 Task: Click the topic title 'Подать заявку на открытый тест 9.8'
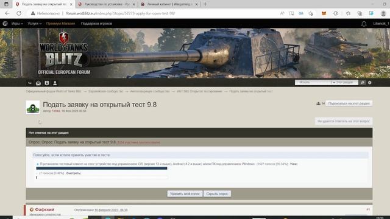(100, 105)
